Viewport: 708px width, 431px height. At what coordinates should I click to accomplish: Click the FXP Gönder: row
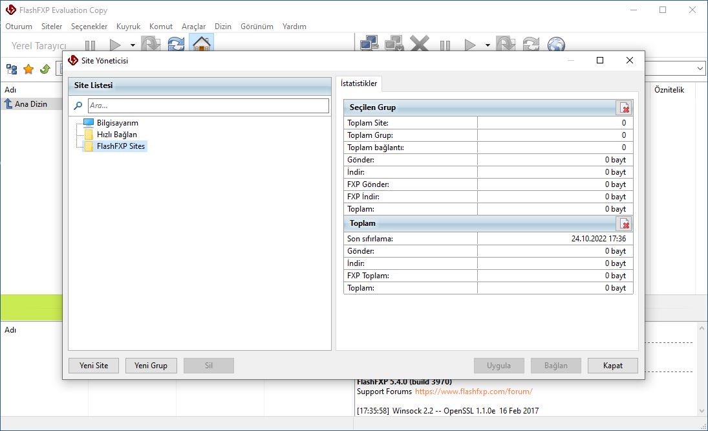[x=488, y=184]
